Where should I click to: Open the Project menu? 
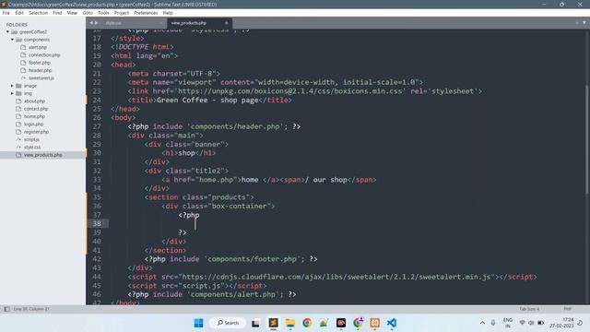tap(122, 13)
